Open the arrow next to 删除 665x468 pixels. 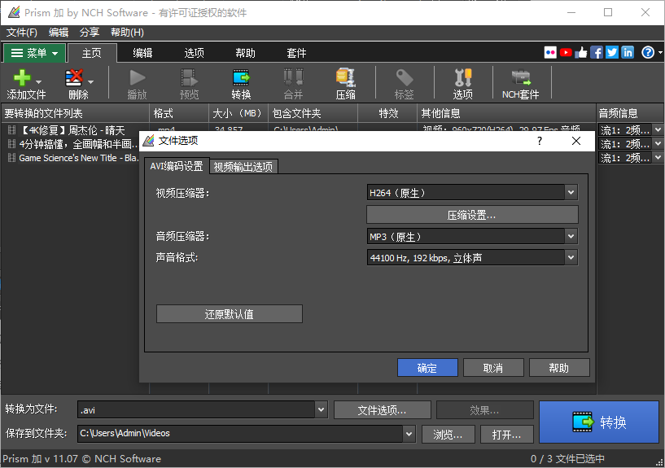pyautogui.click(x=90, y=81)
